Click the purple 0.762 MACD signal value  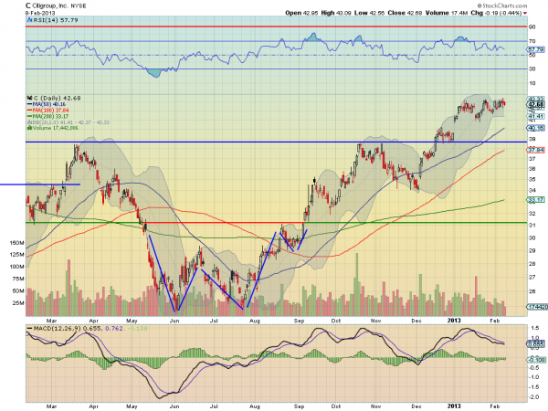114,329
